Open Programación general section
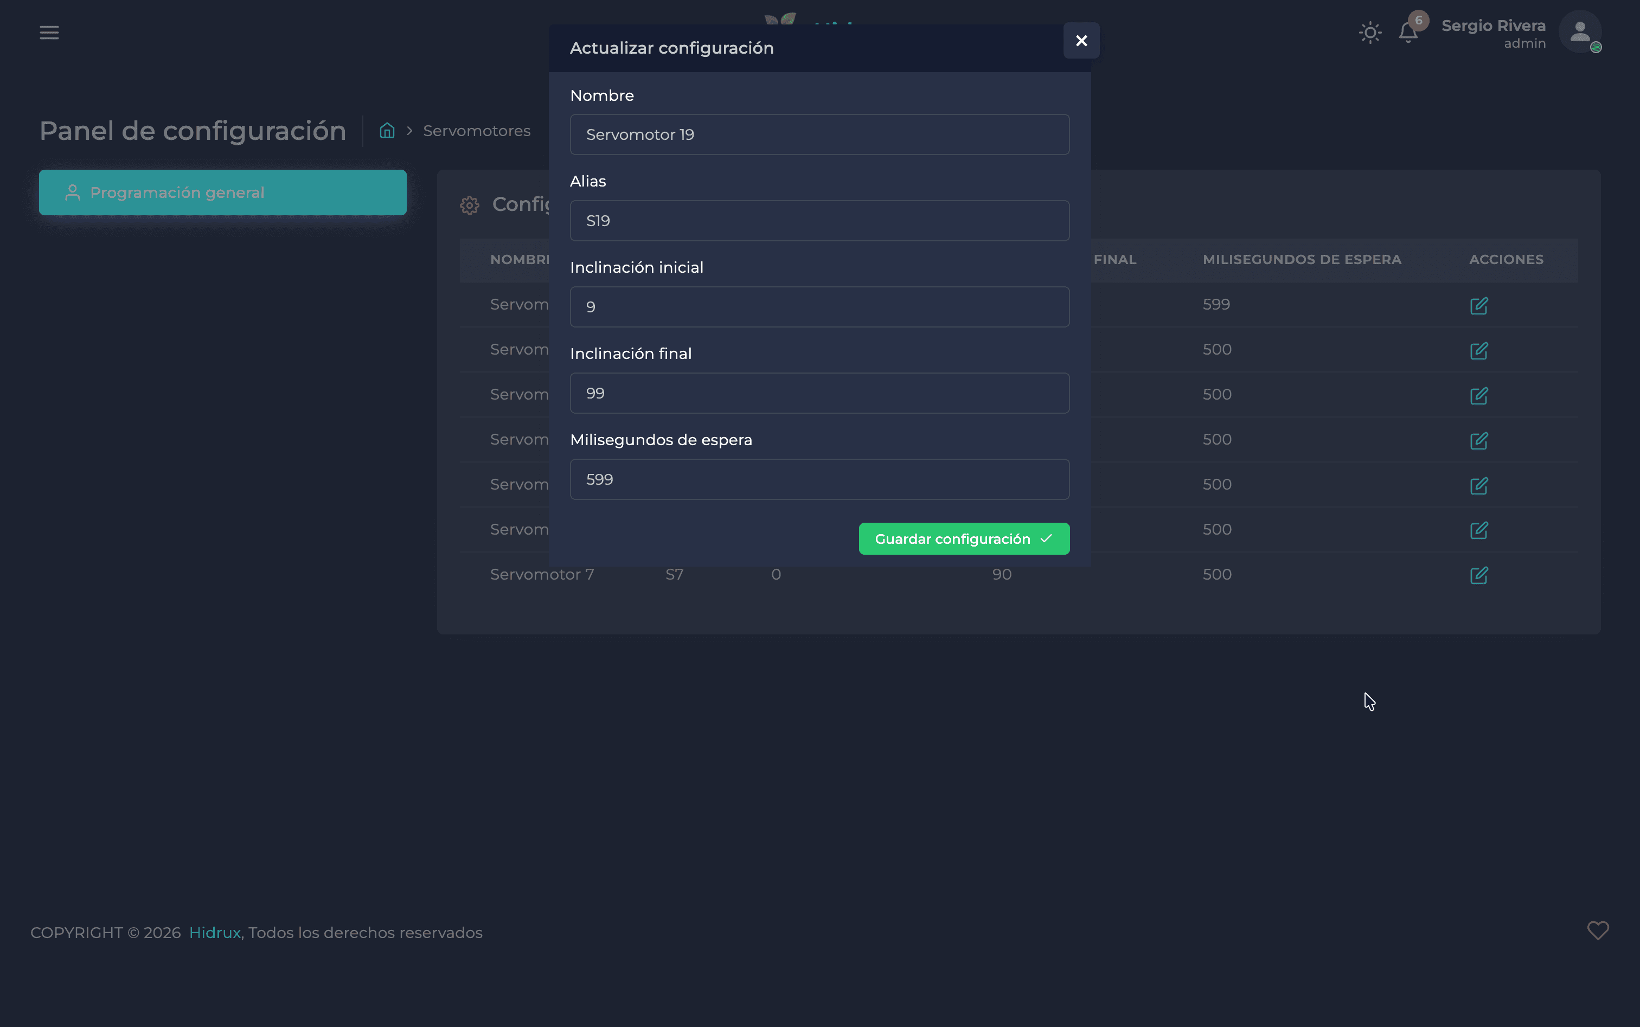 click(x=223, y=193)
